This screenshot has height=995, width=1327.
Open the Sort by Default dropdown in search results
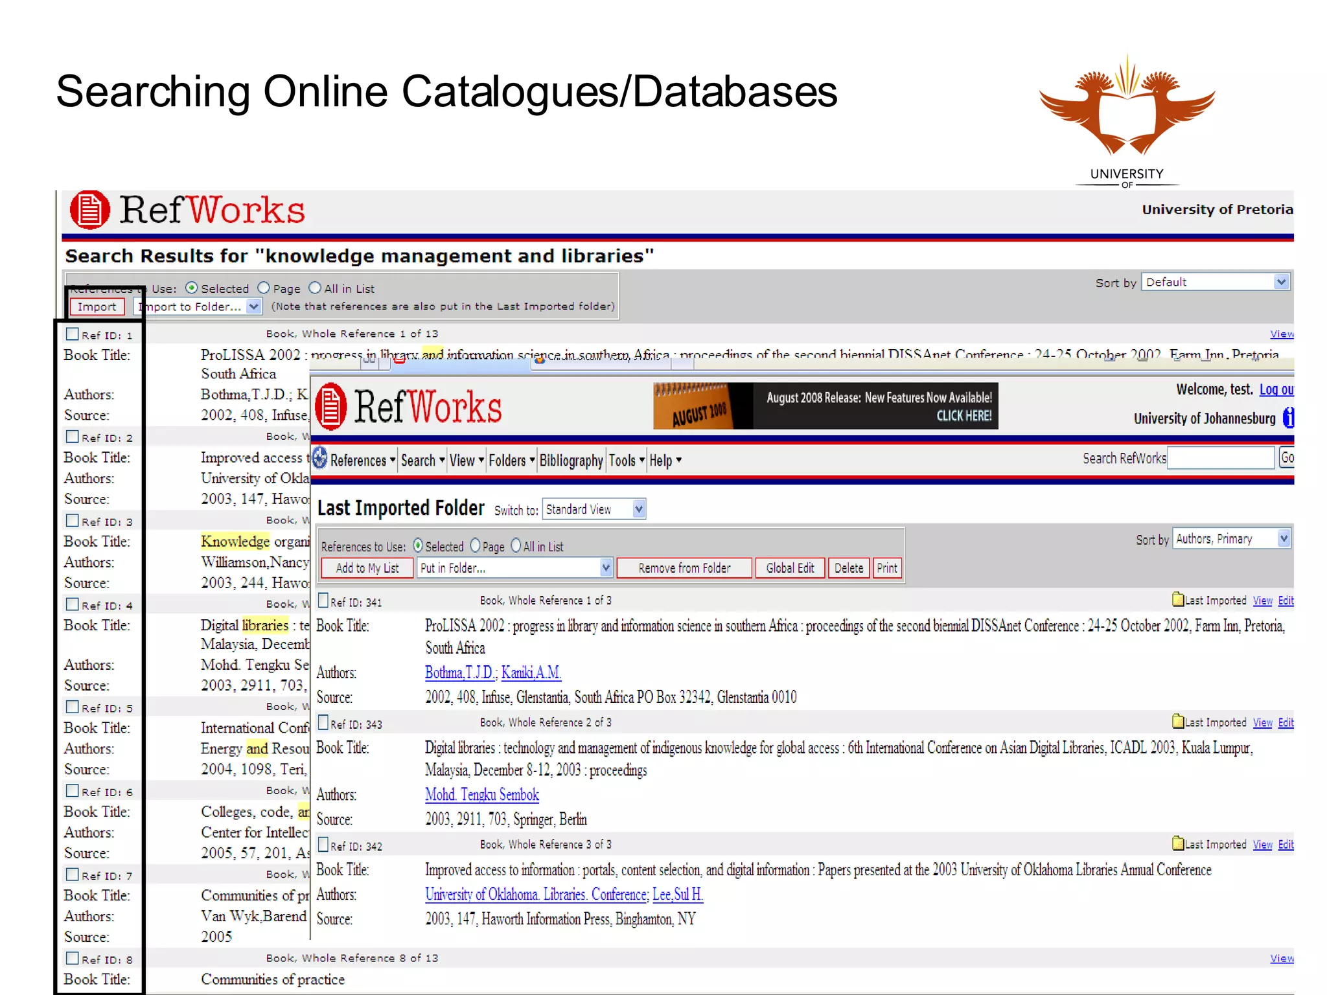1216,282
